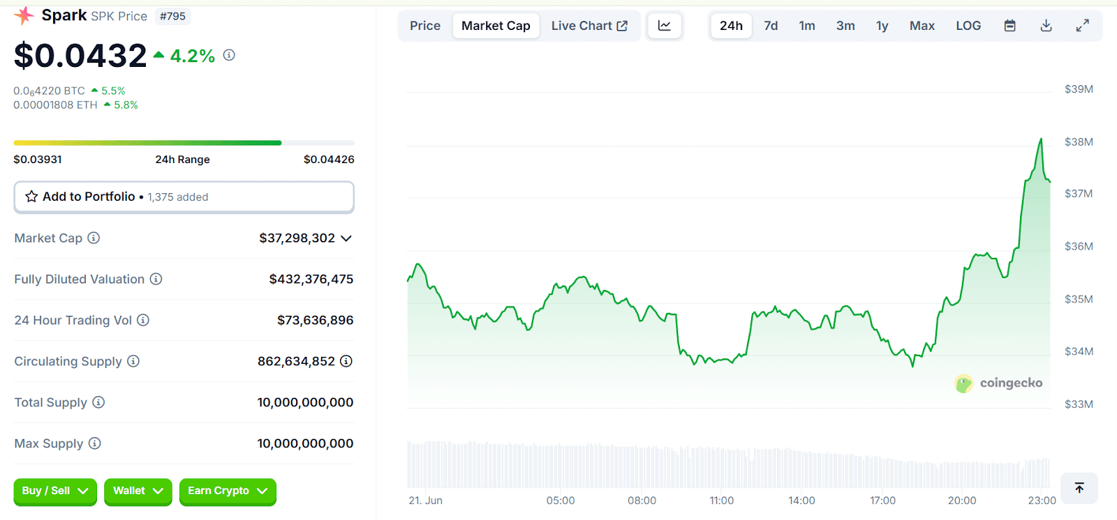Switch to the line chart type icon

point(665,26)
